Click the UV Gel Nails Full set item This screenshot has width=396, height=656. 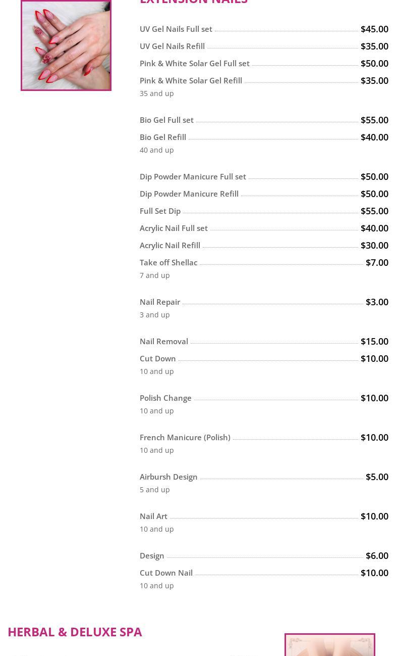pyautogui.click(x=176, y=29)
